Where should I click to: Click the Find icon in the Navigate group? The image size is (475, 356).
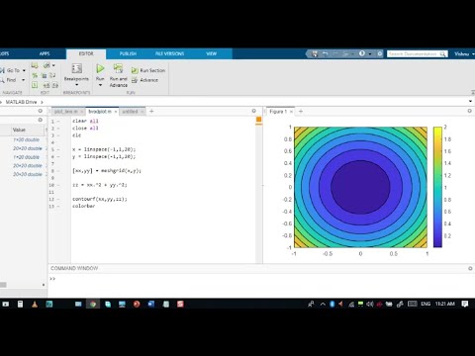click(2, 80)
